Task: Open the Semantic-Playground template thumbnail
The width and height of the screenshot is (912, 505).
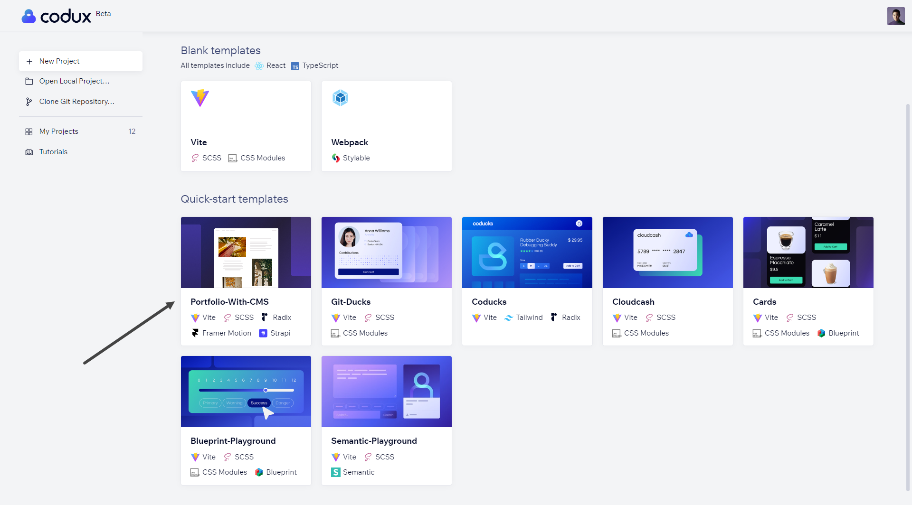Action: (x=387, y=392)
